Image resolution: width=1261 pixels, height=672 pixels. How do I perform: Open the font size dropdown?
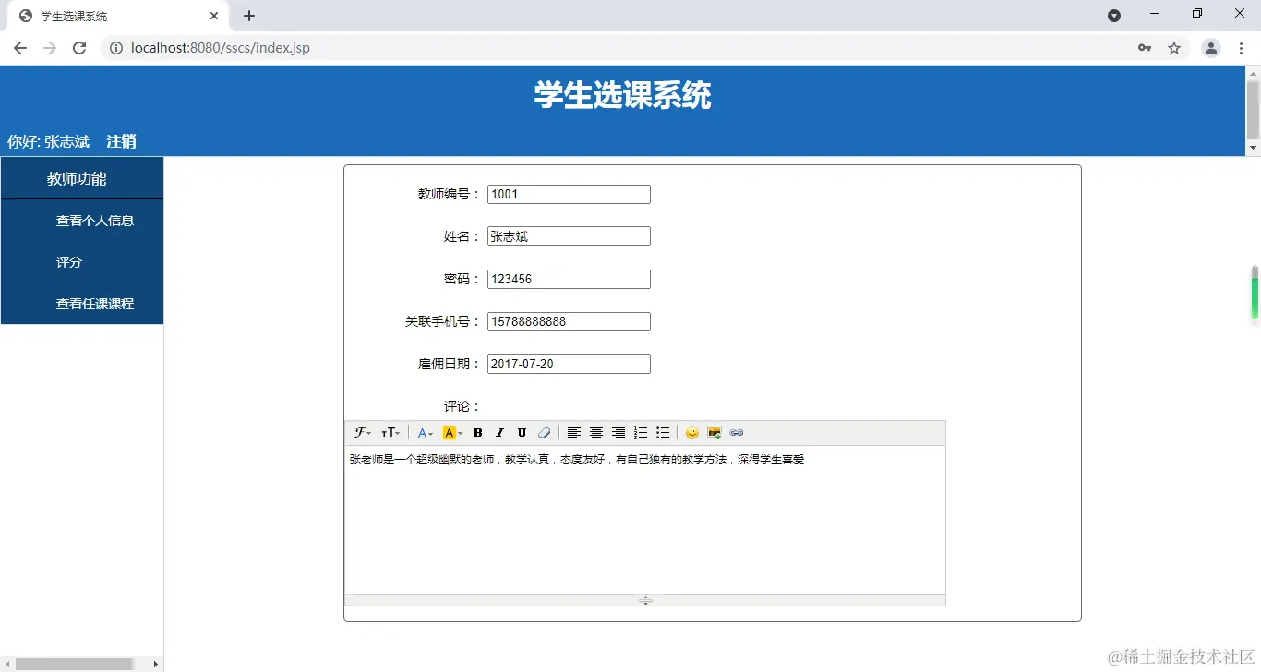(390, 432)
